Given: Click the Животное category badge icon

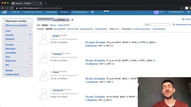Looking at the screenshot, I should pos(30,60).
